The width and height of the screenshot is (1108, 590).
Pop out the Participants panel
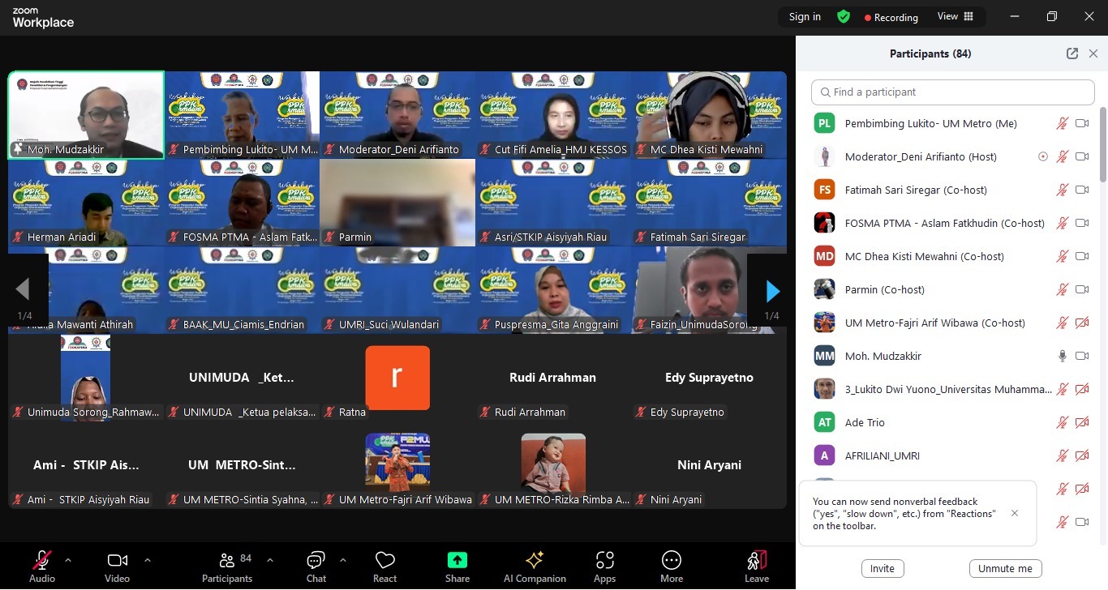pos(1072,53)
